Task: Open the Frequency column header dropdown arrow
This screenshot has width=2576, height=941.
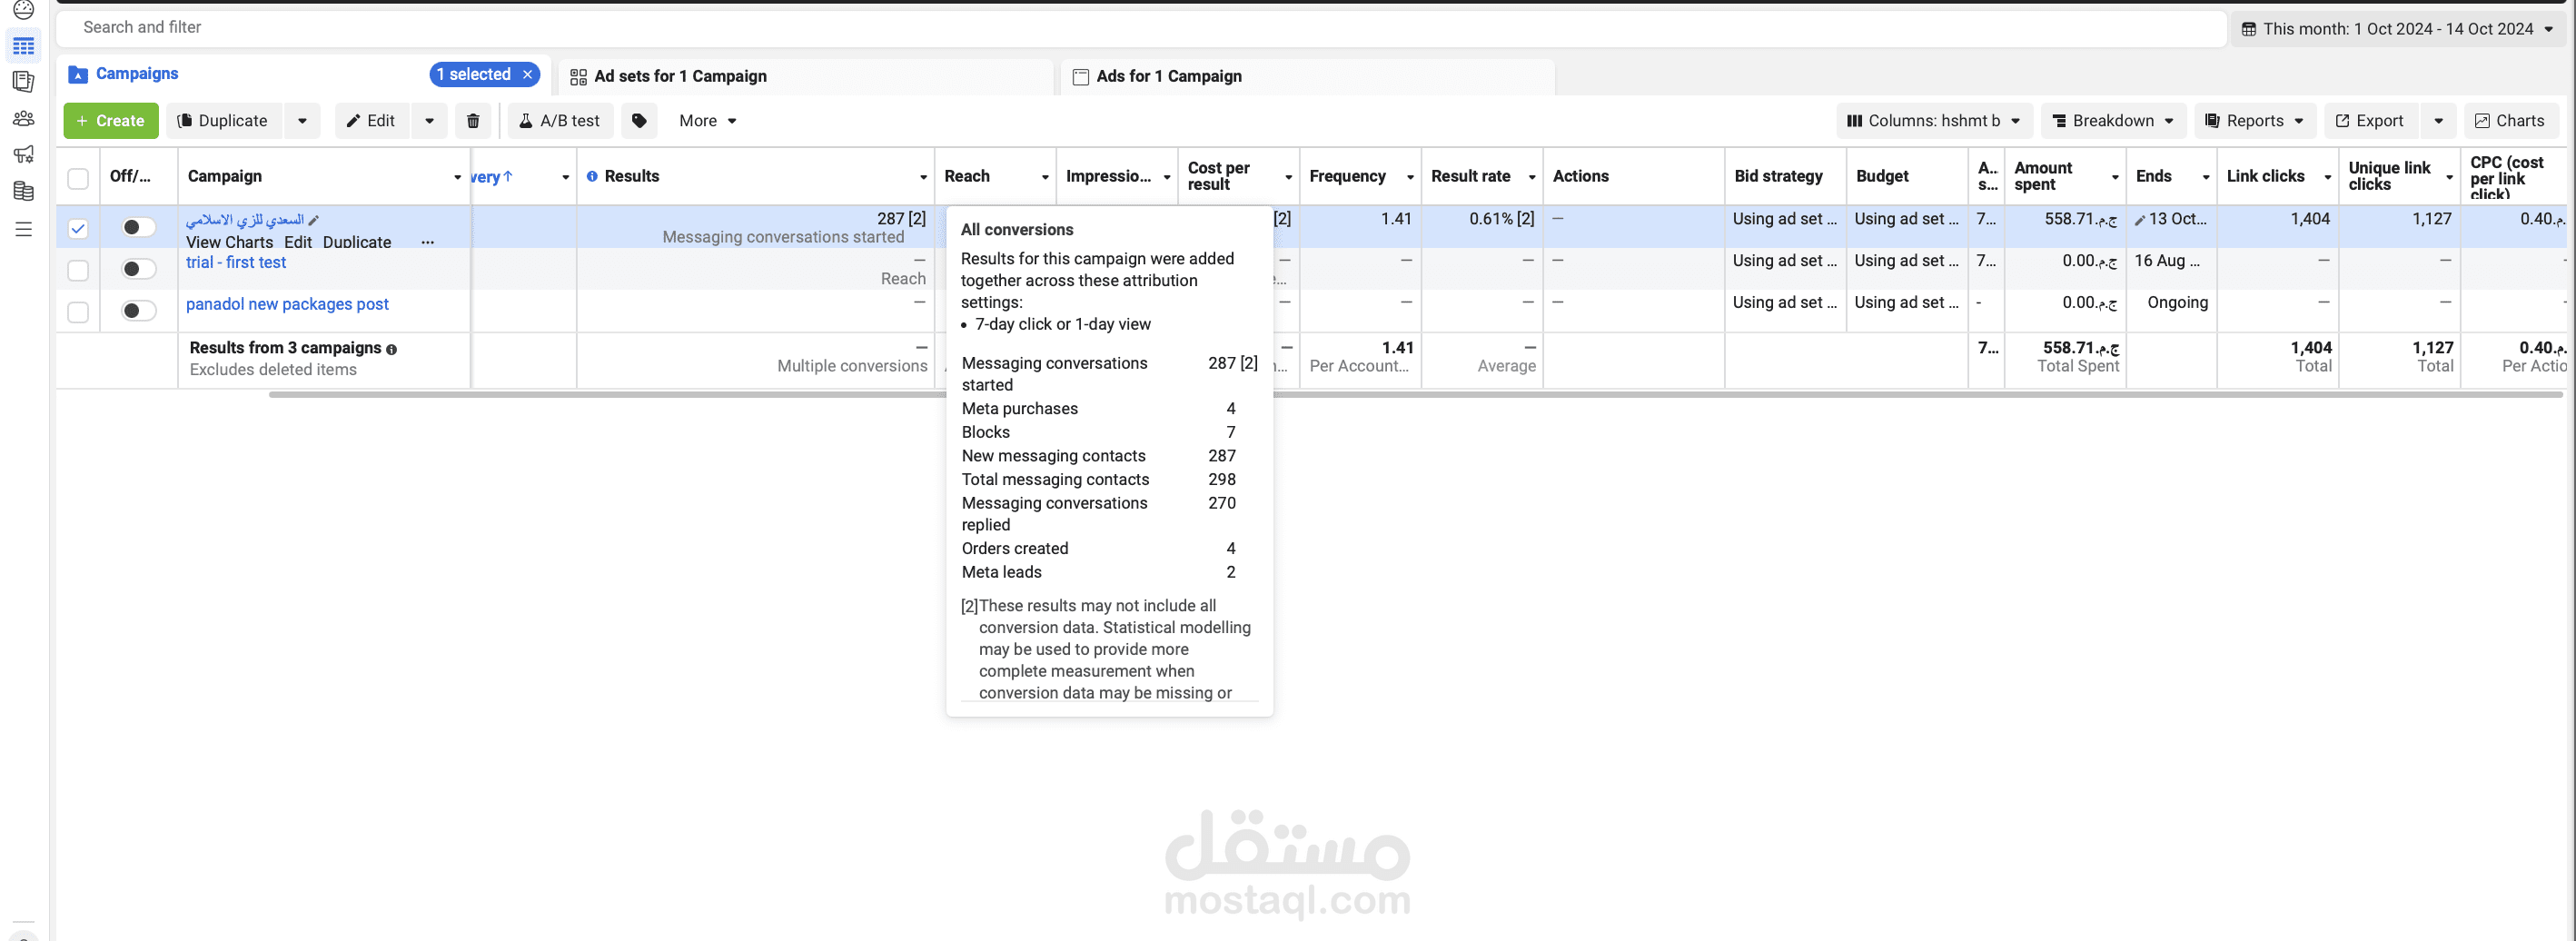Action: click(x=1410, y=177)
